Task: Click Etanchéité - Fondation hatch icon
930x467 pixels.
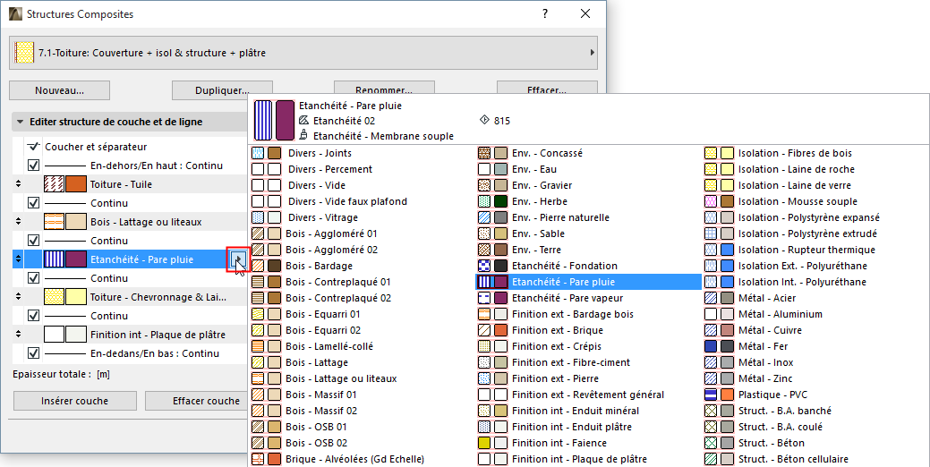Action: pyautogui.click(x=484, y=266)
